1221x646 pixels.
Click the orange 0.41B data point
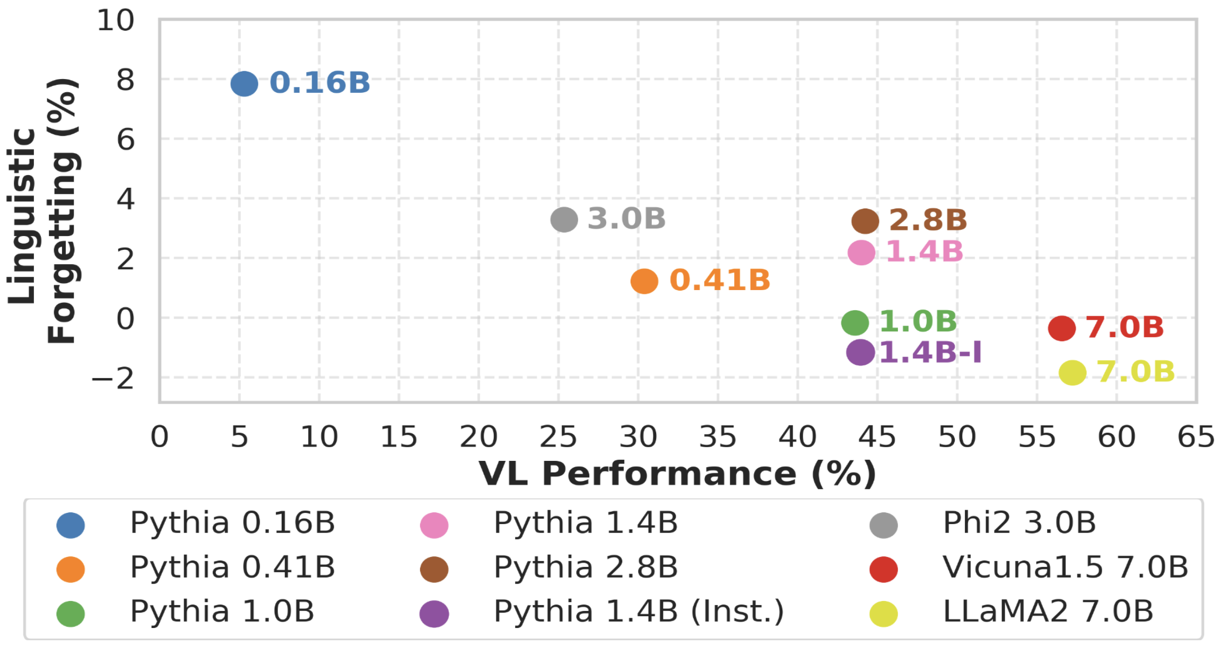(644, 281)
